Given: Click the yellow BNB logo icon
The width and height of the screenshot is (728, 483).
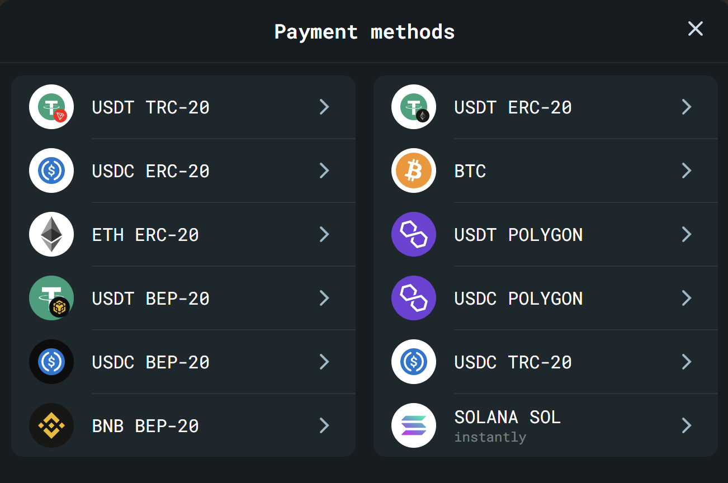Looking at the screenshot, I should (51, 425).
